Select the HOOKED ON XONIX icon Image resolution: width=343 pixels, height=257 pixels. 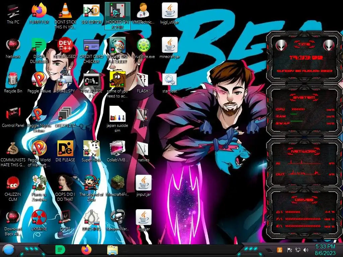(118, 16)
